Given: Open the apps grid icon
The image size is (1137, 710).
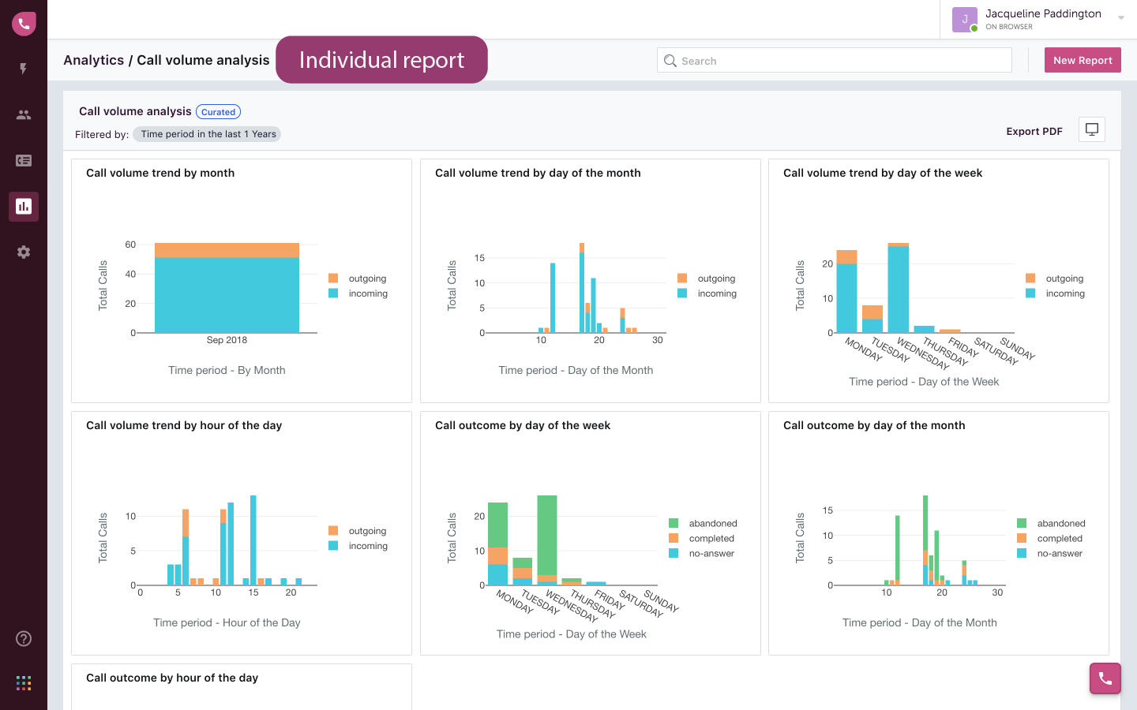Looking at the screenshot, I should (24, 683).
